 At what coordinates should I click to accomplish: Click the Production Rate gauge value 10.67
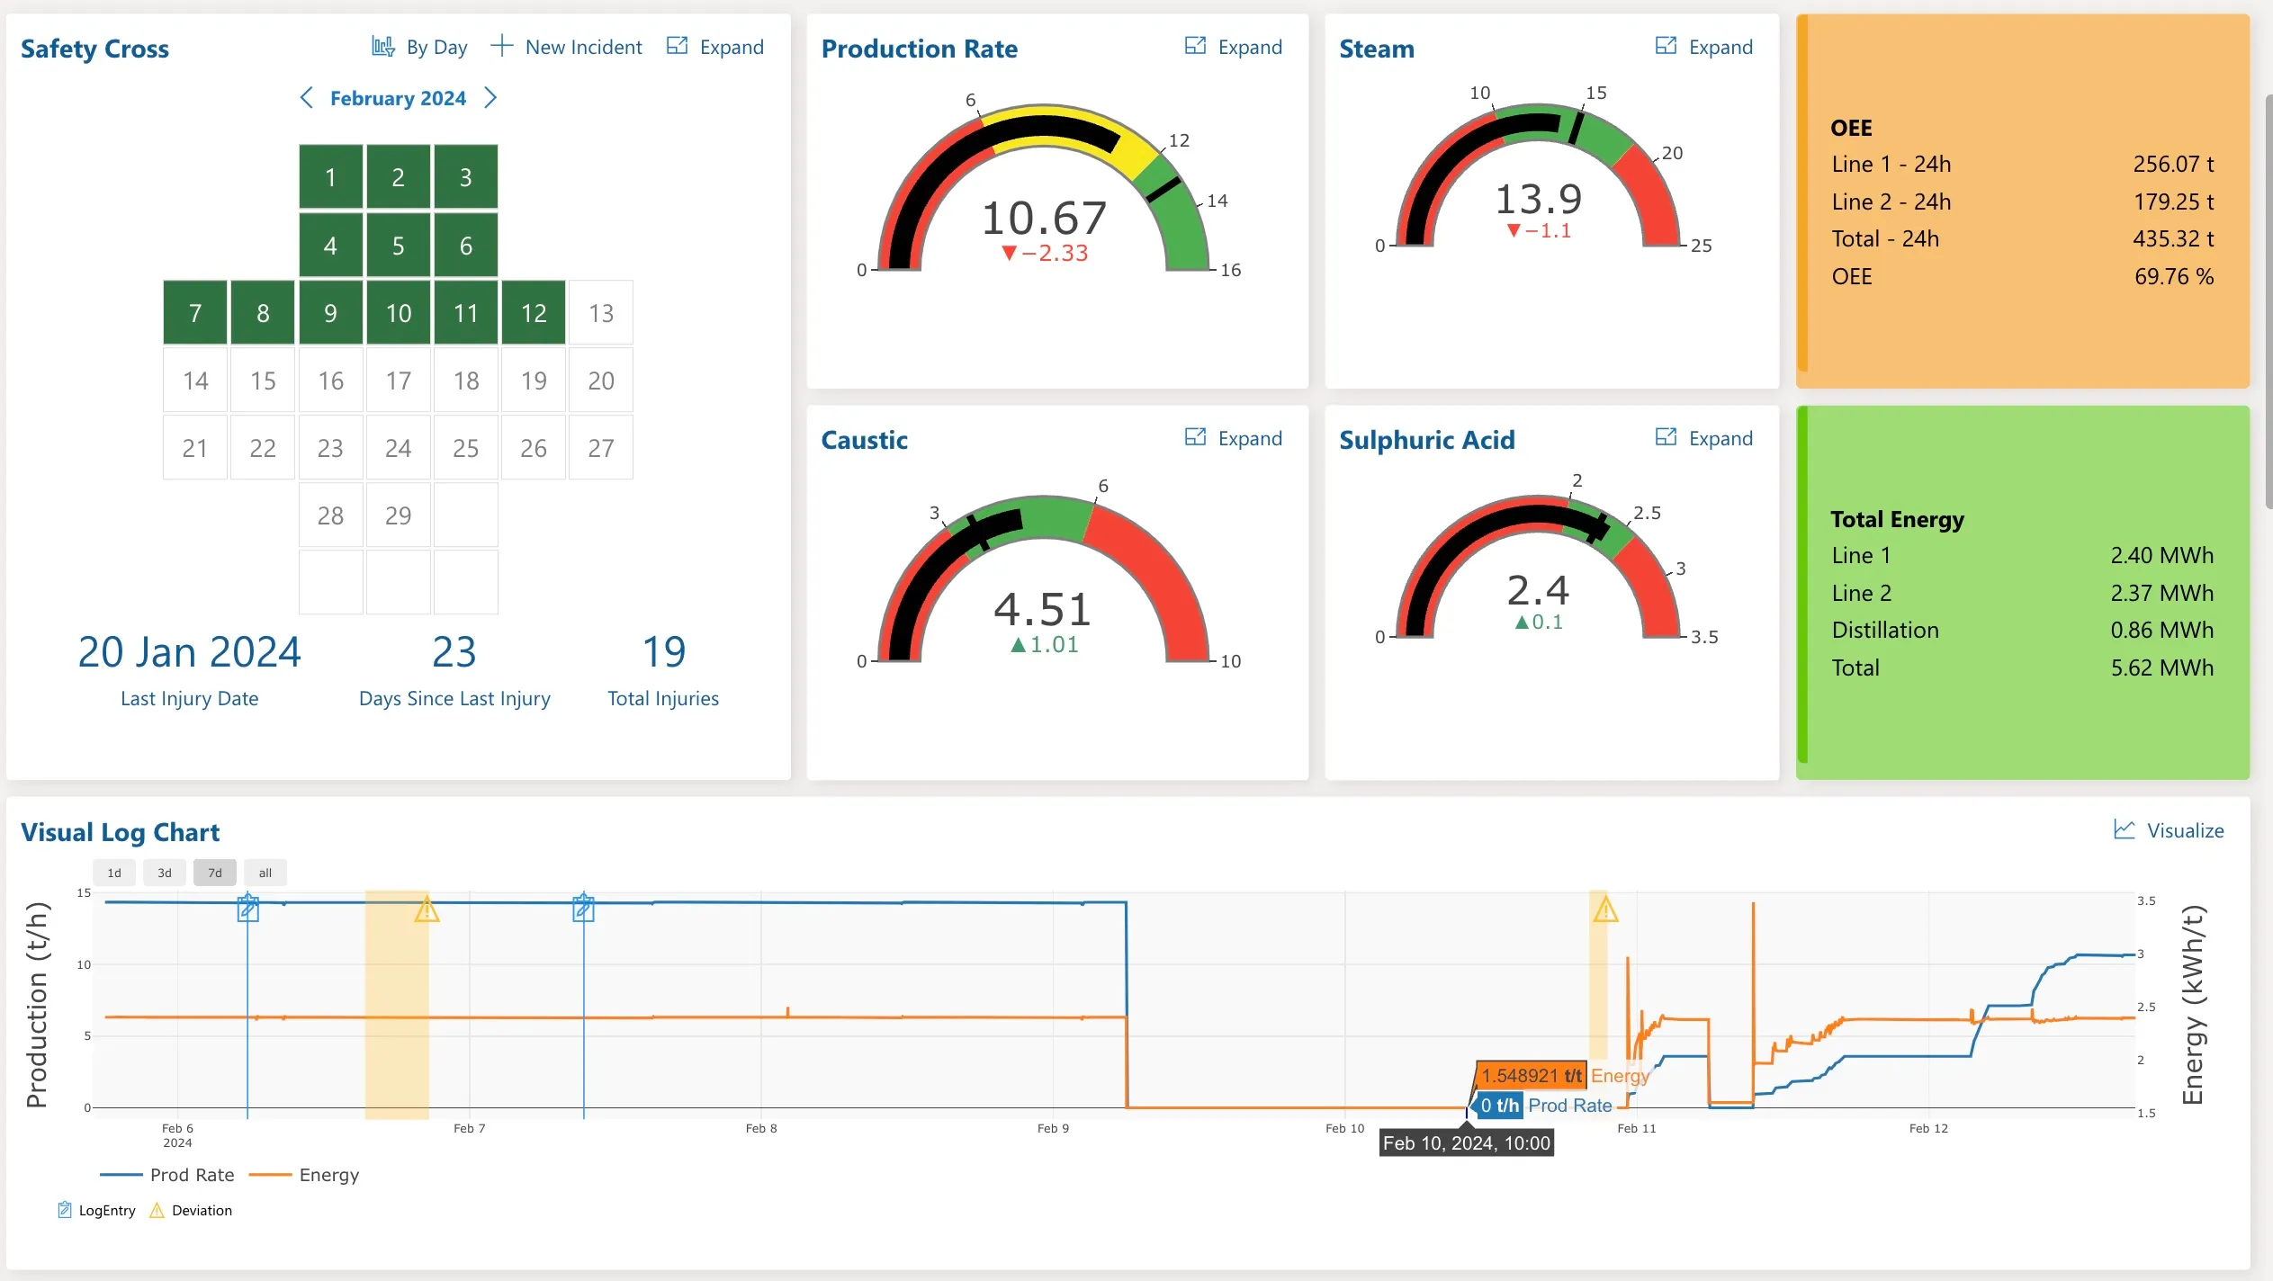[x=1044, y=219]
